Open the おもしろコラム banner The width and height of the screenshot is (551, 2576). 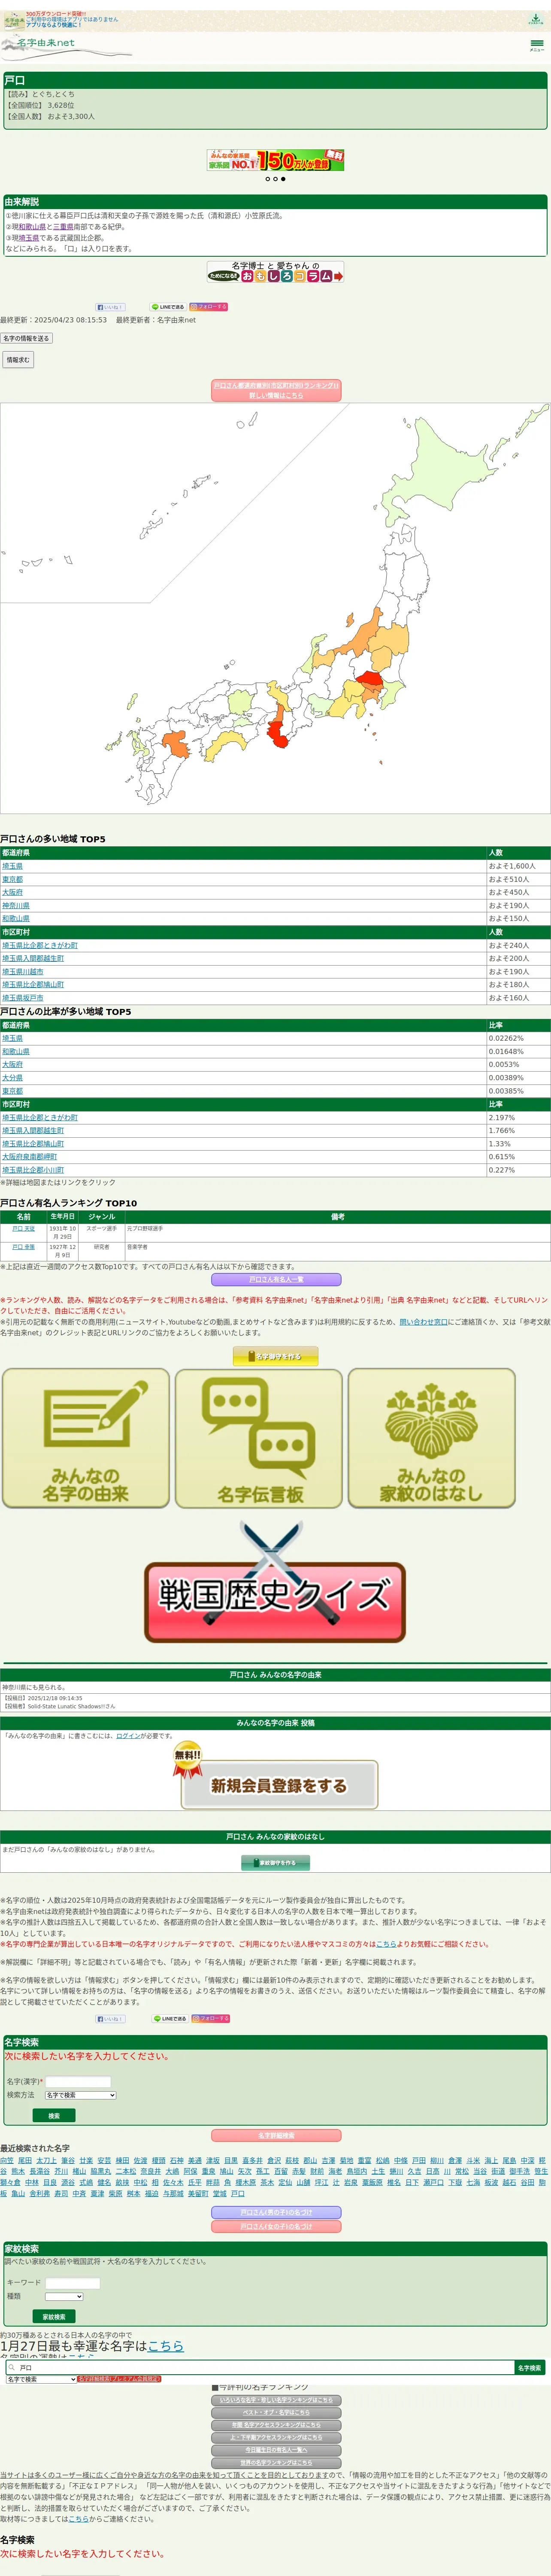[x=275, y=272]
